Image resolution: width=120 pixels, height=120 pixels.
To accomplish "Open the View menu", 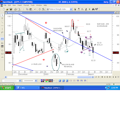I will pos(14,5).
